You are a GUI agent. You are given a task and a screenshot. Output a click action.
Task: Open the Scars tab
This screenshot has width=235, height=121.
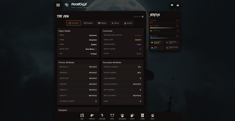[115, 23]
